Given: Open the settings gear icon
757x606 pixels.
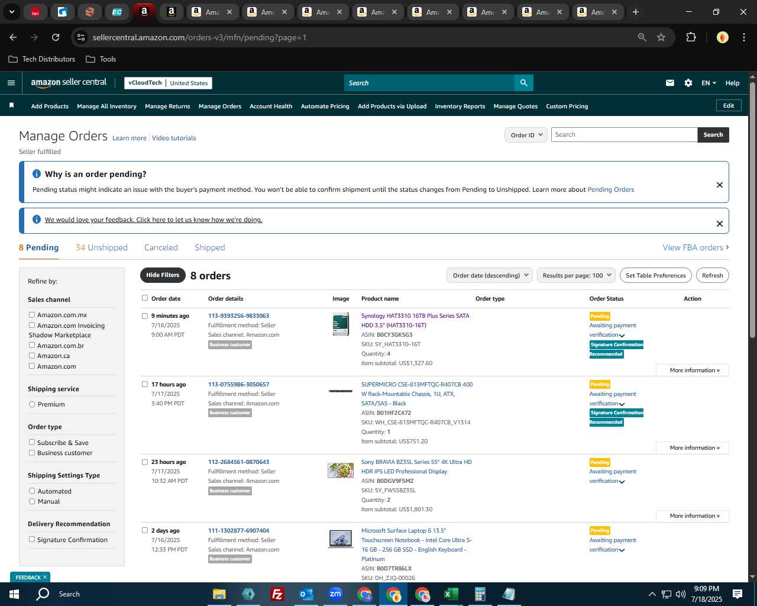Looking at the screenshot, I should click(x=688, y=83).
